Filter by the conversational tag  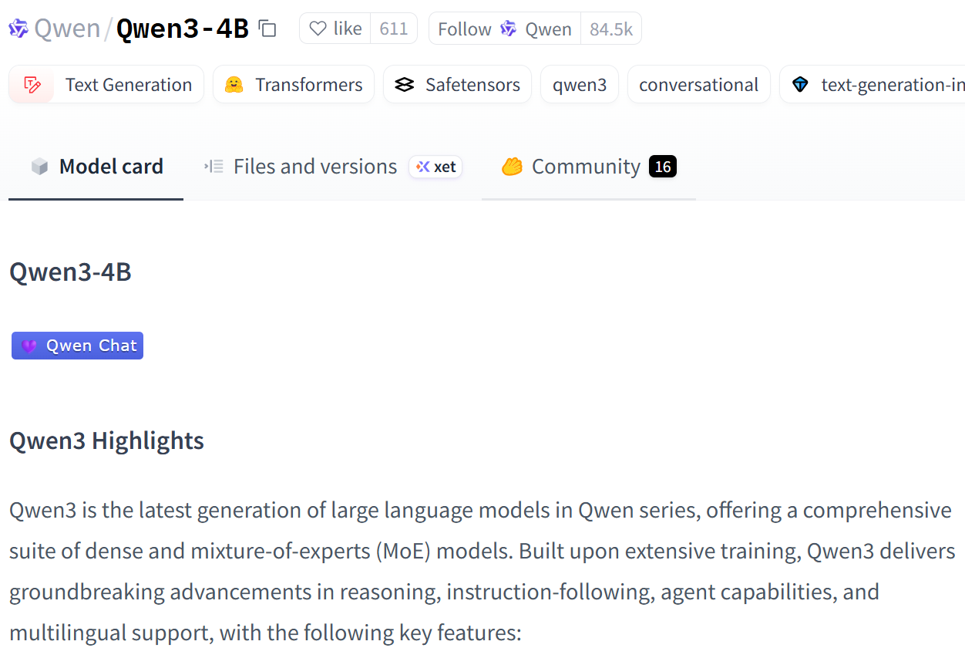(699, 85)
